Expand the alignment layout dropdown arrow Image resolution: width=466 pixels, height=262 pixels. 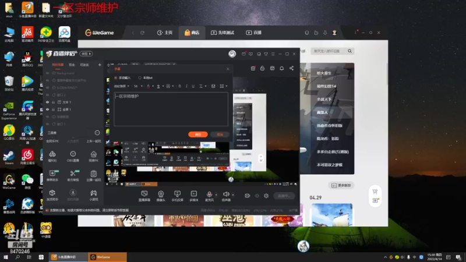click(x=227, y=86)
